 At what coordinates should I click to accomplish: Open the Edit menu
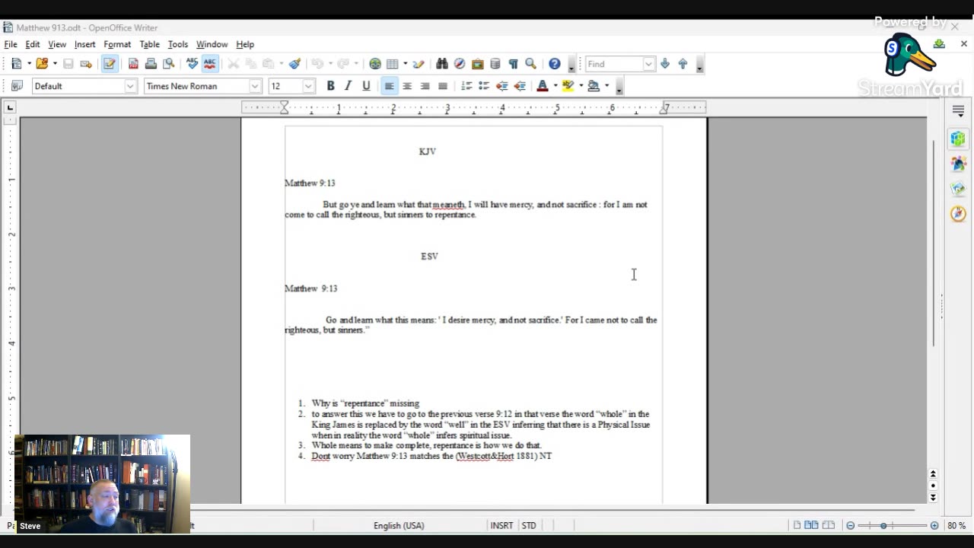[x=33, y=44]
